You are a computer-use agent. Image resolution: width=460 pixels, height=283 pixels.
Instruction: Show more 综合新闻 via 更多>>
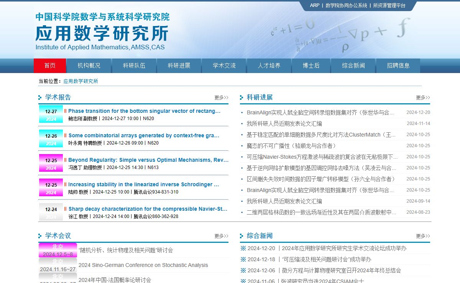[x=423, y=236]
